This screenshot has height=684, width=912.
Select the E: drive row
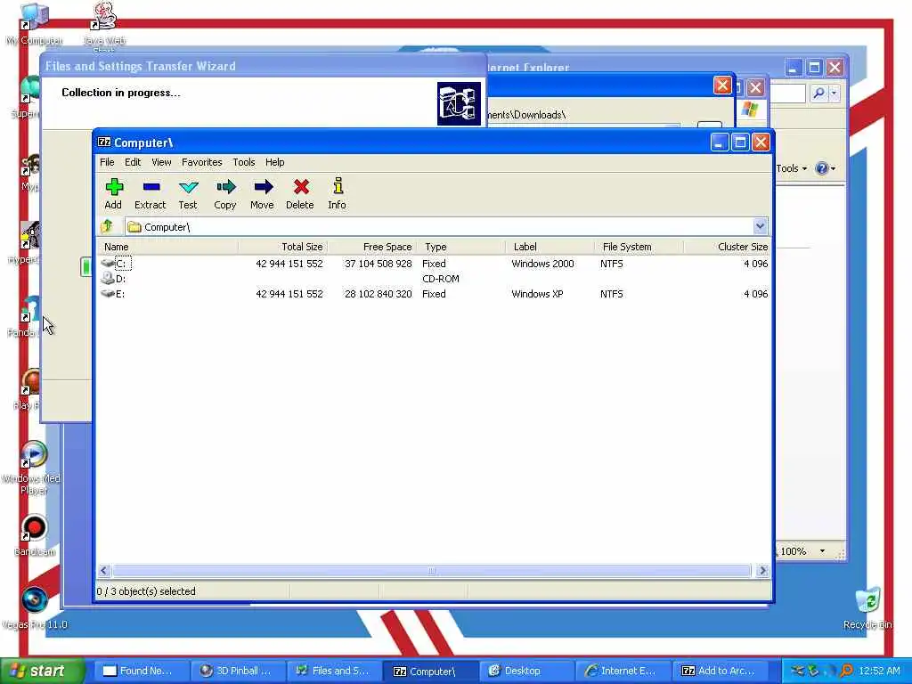tap(434, 294)
